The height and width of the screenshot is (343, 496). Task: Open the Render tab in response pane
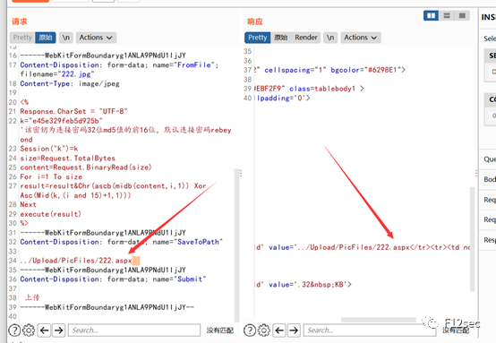(x=306, y=38)
